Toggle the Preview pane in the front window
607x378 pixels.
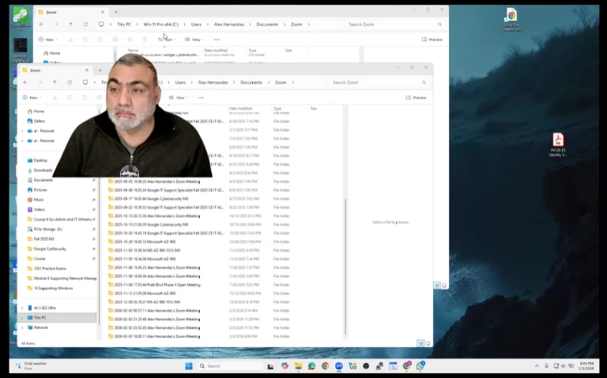(x=417, y=98)
